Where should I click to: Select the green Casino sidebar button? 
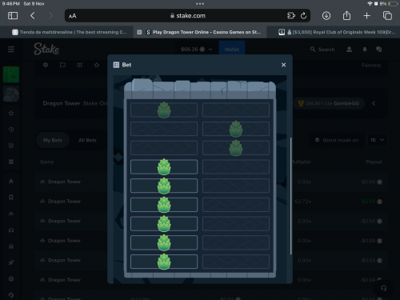[x=11, y=74]
